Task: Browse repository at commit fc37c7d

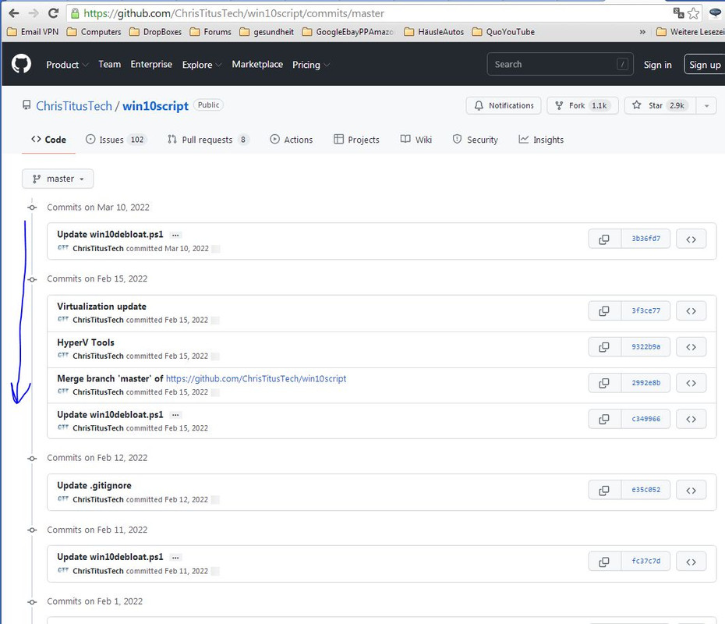Action: point(691,562)
